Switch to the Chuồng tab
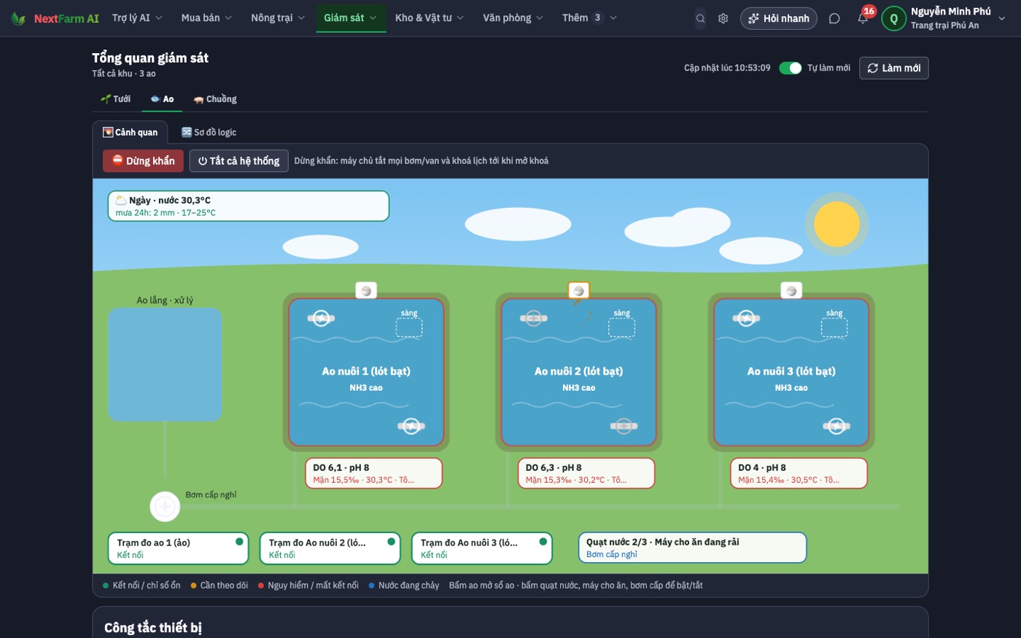 click(x=215, y=99)
